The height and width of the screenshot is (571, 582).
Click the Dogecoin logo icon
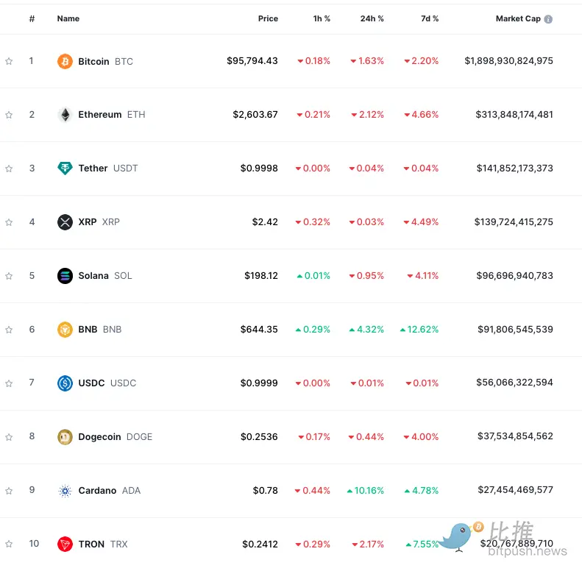[x=65, y=437]
